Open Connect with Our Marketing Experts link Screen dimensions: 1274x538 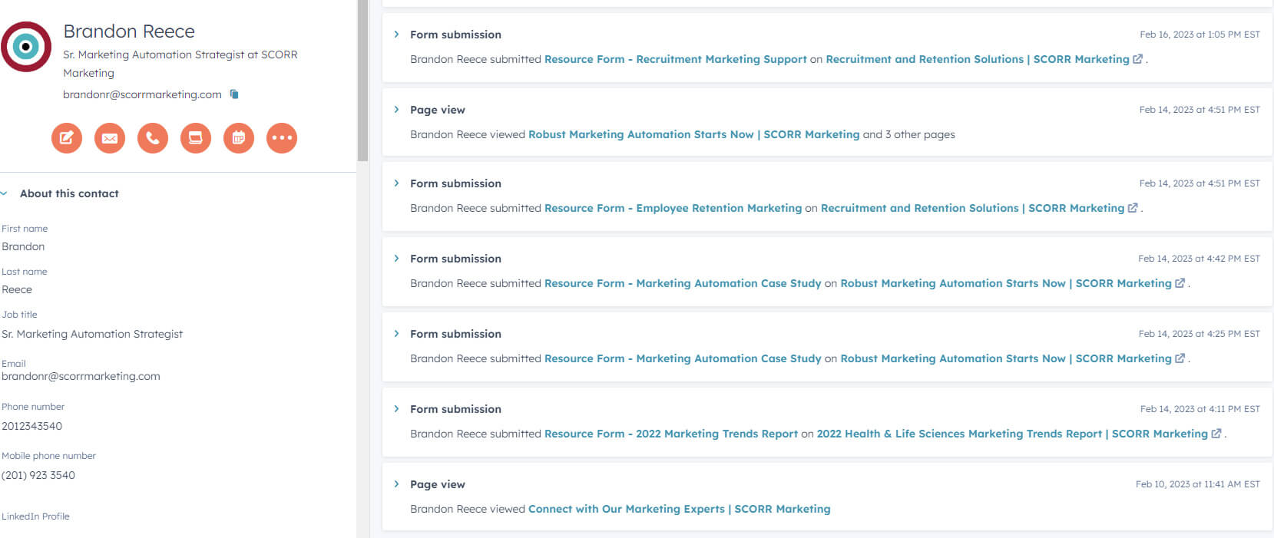[x=680, y=509]
